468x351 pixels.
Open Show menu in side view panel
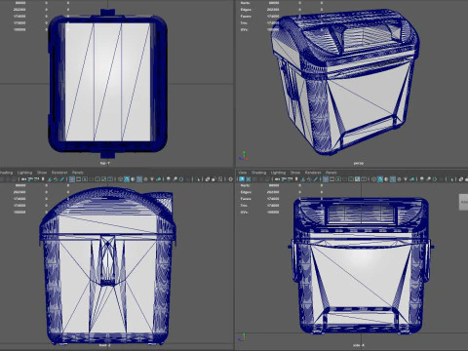(295, 173)
